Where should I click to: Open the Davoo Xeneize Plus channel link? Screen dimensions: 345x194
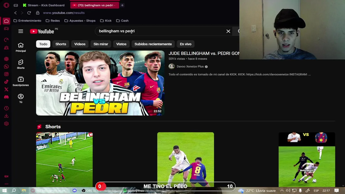click(190, 67)
